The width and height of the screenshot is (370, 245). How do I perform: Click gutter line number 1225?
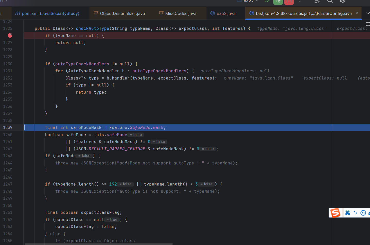[x=8, y=28]
